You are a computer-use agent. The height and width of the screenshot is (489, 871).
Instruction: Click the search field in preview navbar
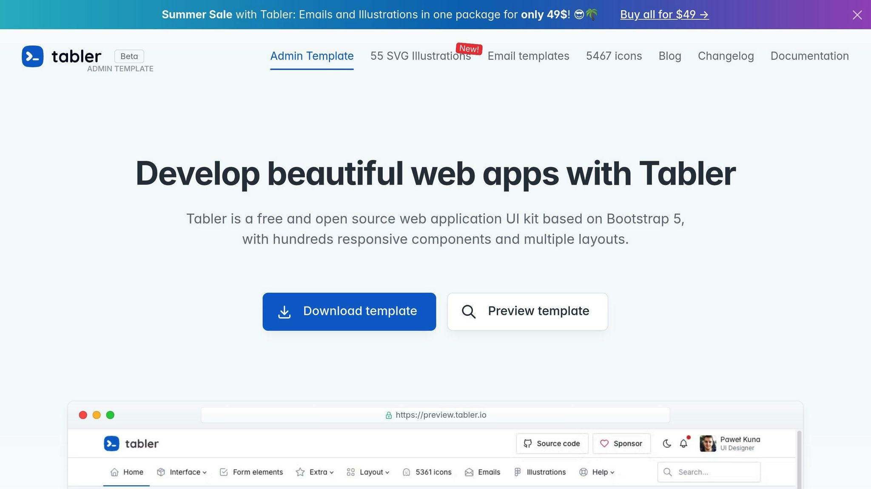click(708, 472)
